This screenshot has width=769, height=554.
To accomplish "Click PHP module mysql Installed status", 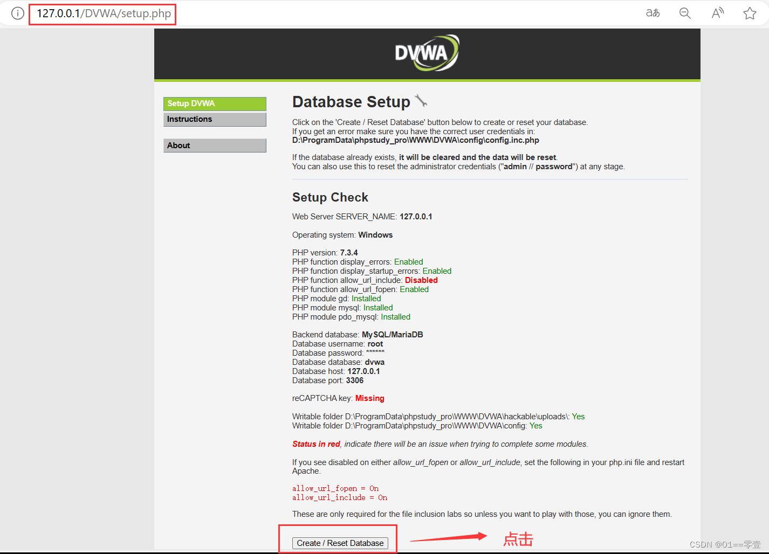I will tap(378, 308).
